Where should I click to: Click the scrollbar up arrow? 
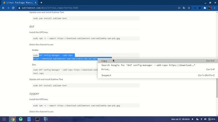[217, 12]
